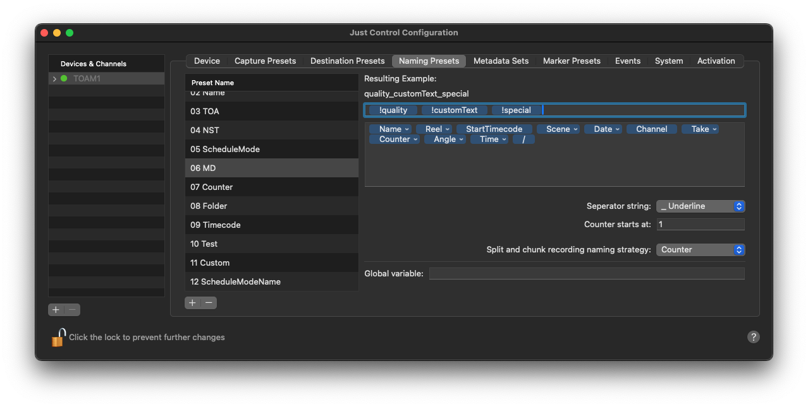Select the TOAM1 device
808x407 pixels.
(106, 79)
